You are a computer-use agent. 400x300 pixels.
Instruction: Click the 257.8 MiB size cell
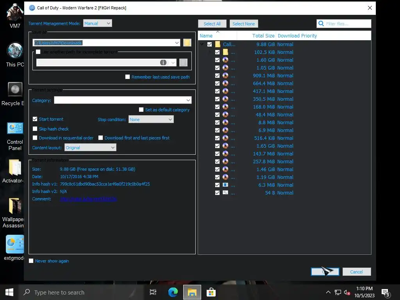(264, 161)
